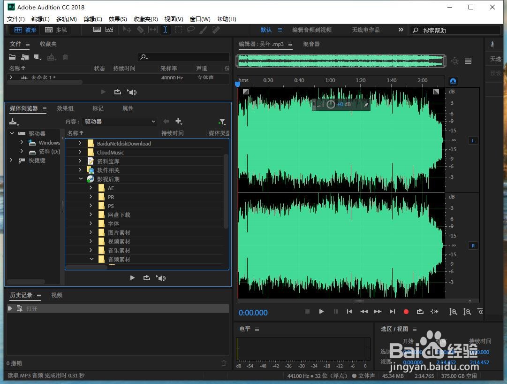Expand the AE folder
Image resolution: width=507 pixels, height=384 pixels.
tap(91, 188)
